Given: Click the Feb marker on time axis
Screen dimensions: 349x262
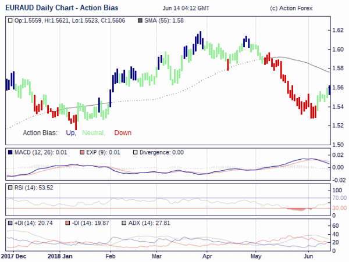Looking at the screenshot, I should [111, 256].
